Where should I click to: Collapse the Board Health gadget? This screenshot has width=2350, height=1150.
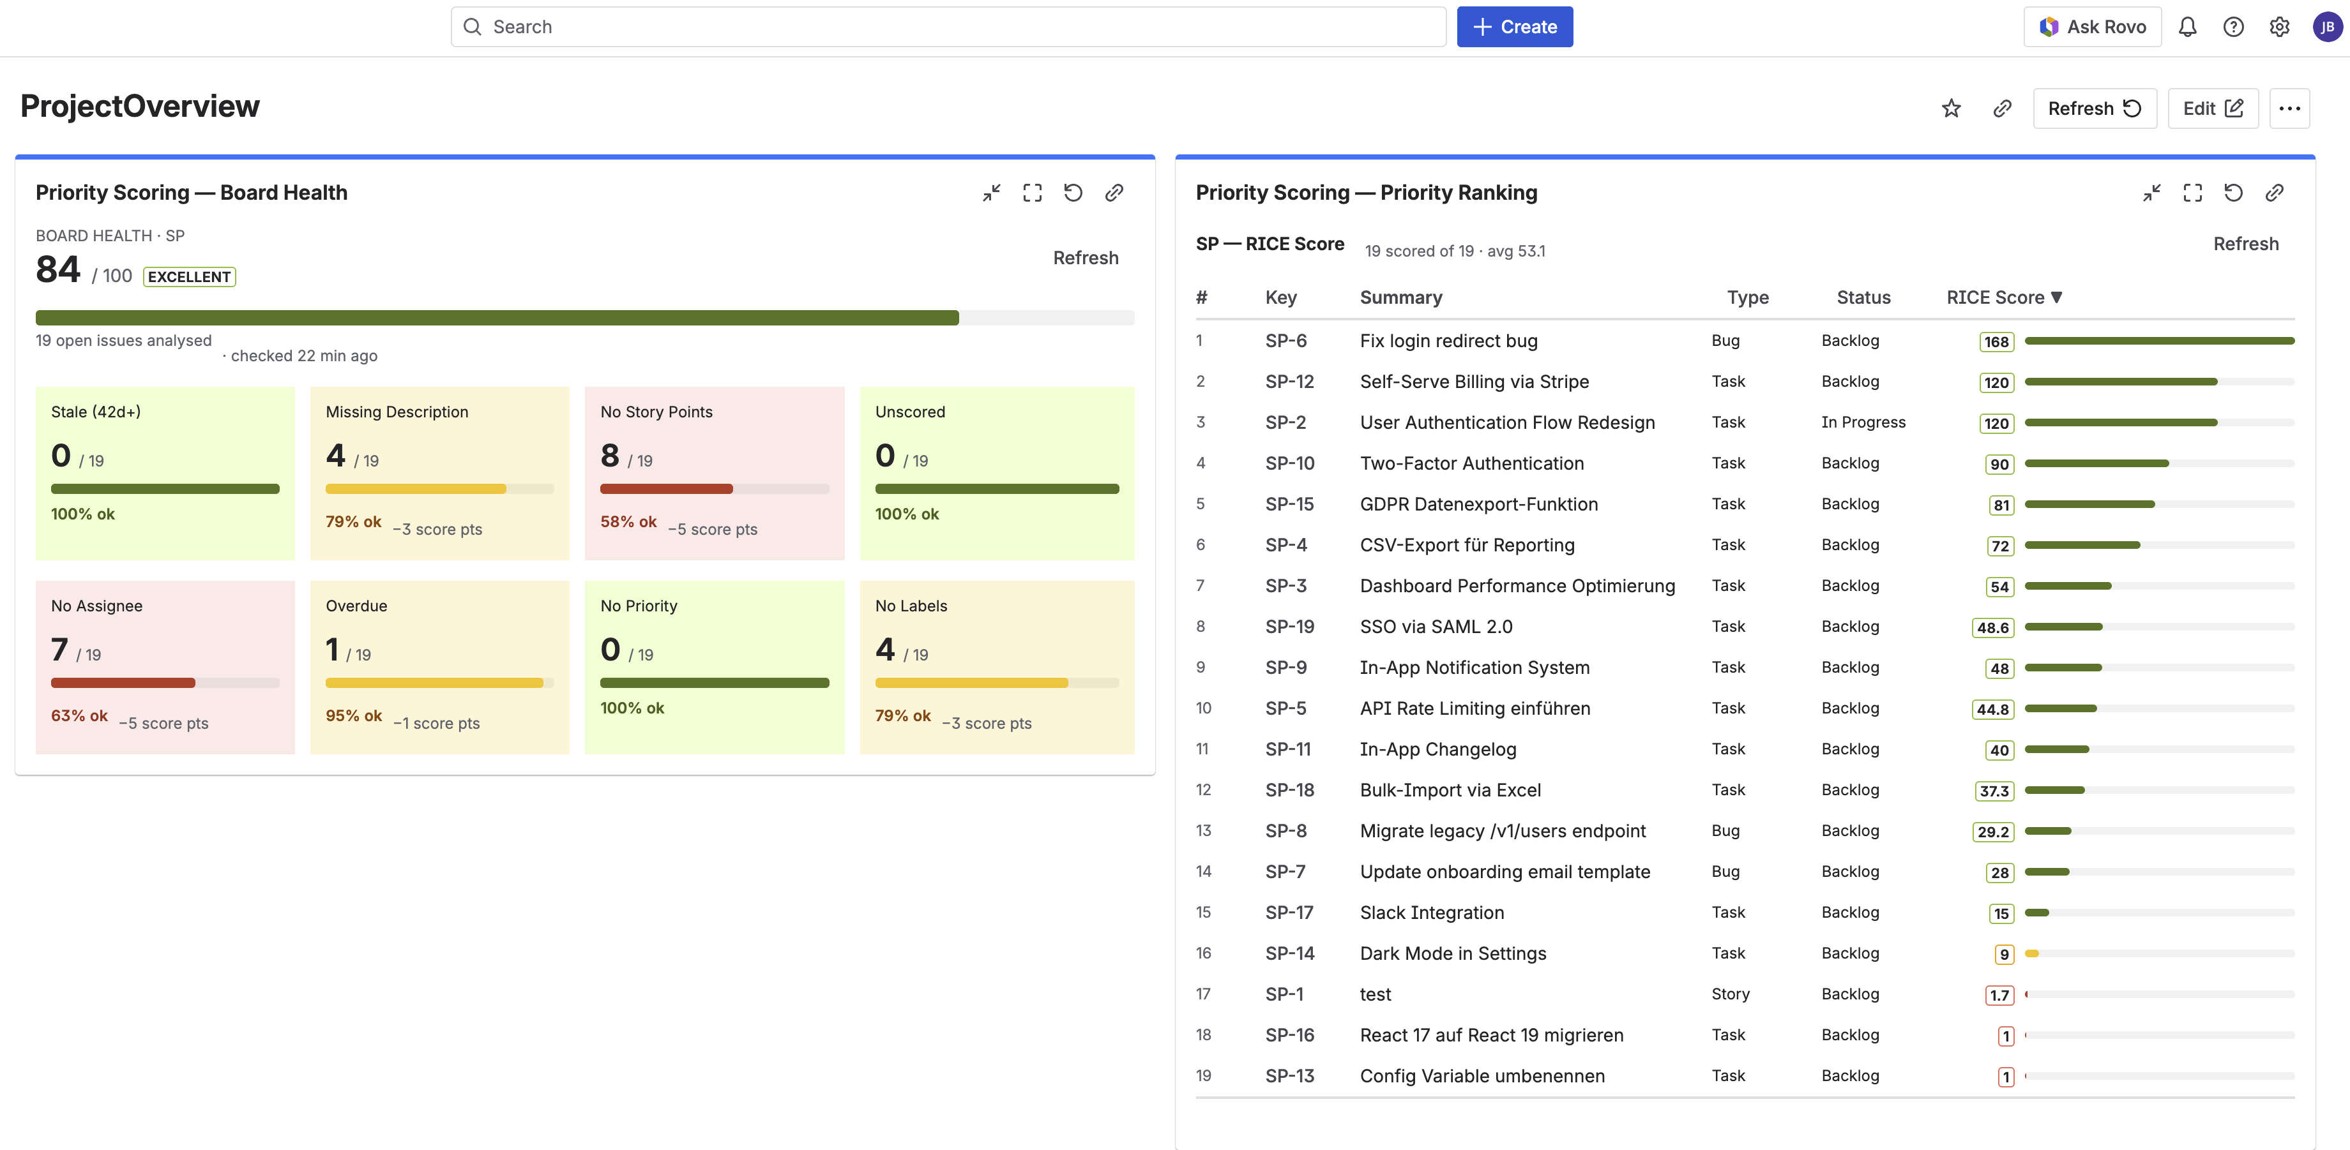click(990, 193)
